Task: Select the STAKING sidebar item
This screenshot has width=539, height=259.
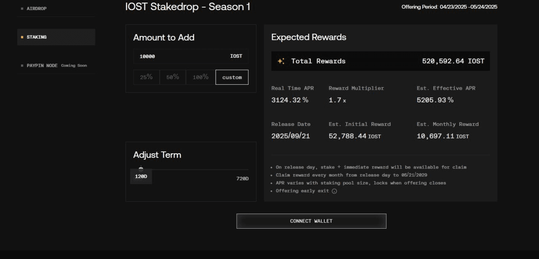Action: coord(56,37)
